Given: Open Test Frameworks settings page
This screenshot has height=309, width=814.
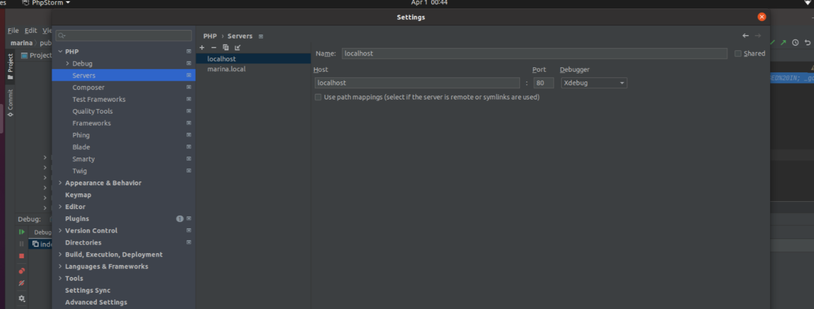Looking at the screenshot, I should 99,99.
